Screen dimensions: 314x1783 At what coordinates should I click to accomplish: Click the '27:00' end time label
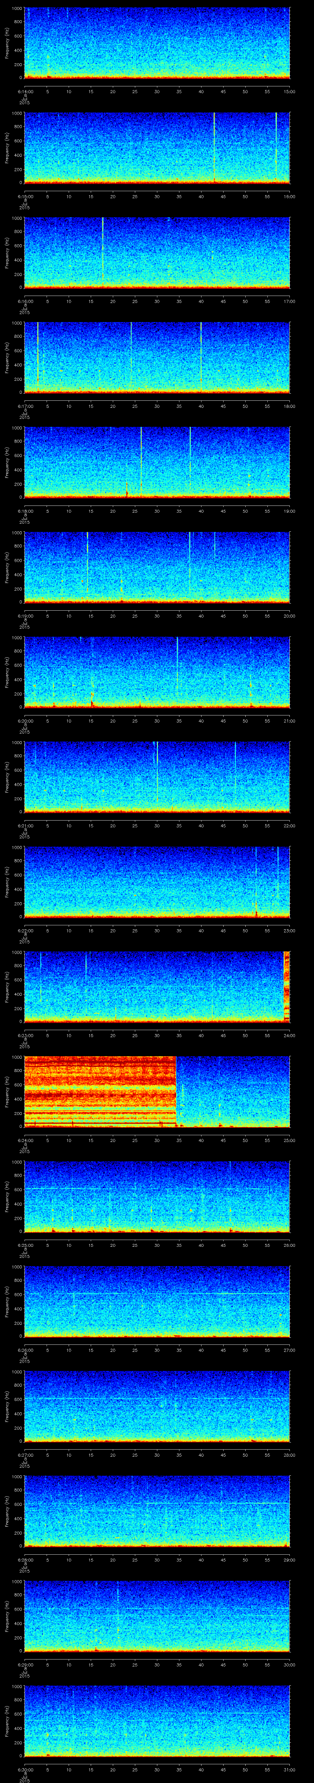click(x=289, y=1350)
